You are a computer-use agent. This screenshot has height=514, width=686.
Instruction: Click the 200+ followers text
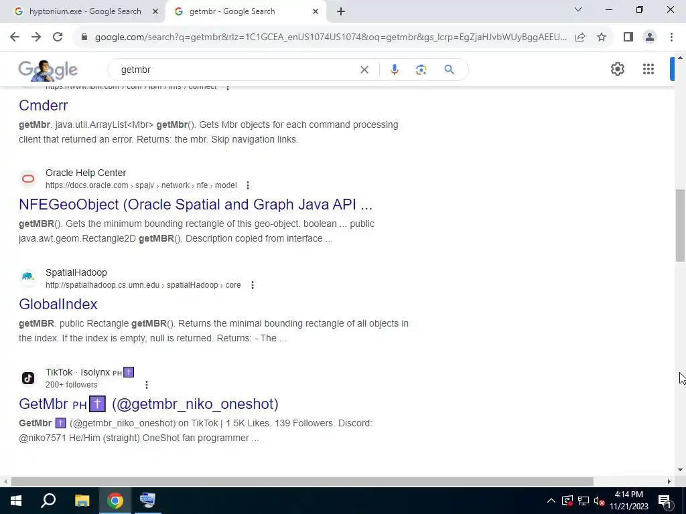71,385
